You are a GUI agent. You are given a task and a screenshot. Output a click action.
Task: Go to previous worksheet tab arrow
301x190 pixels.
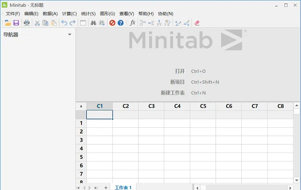coord(84,188)
